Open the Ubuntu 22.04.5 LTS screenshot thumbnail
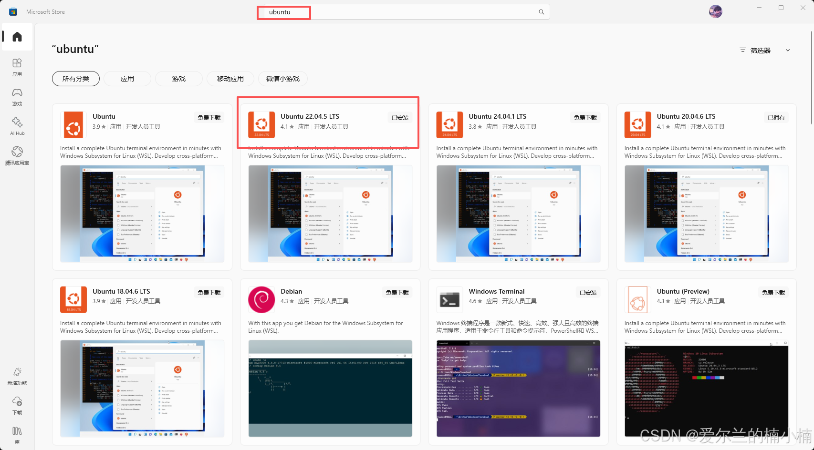Viewport: 814px width, 450px height. (x=330, y=214)
